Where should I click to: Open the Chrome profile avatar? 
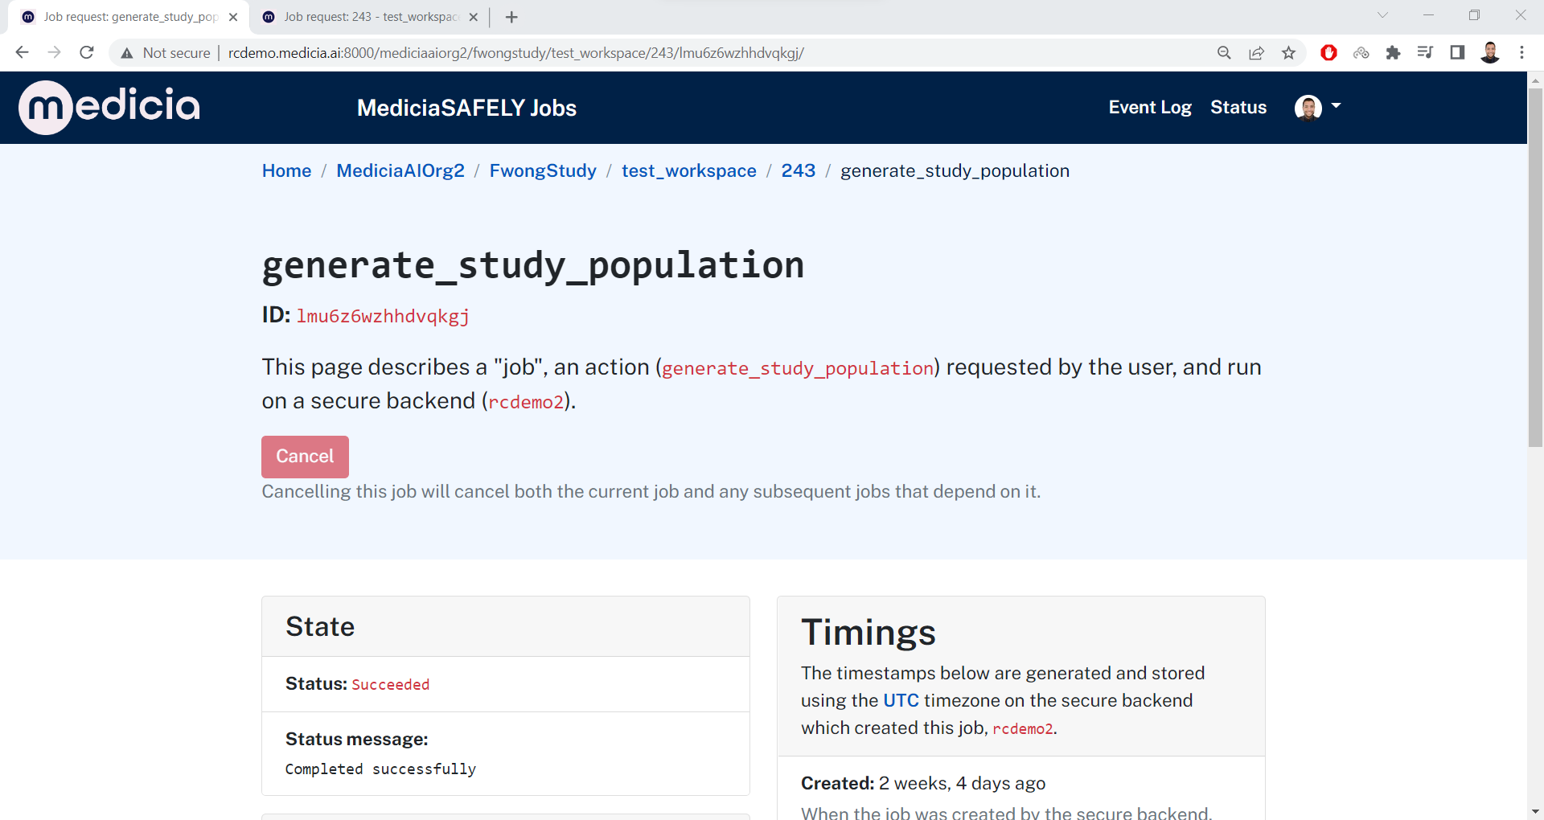1489,53
